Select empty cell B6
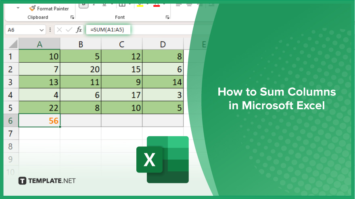355x199 pixels. point(81,121)
